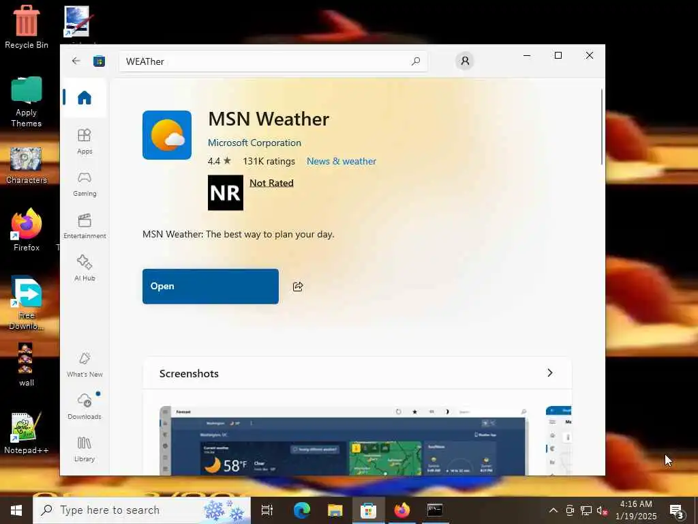
Task: Select the Free Download desktop shortcut
Action: tap(27, 303)
